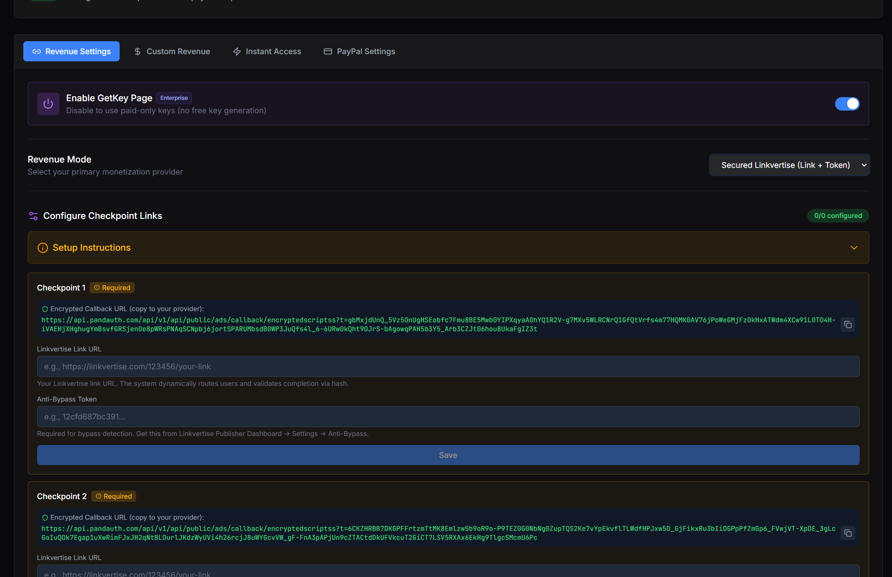Image resolution: width=892 pixels, height=577 pixels.
Task: Click the card icon in PayPal Settings tab
Action: (x=328, y=51)
